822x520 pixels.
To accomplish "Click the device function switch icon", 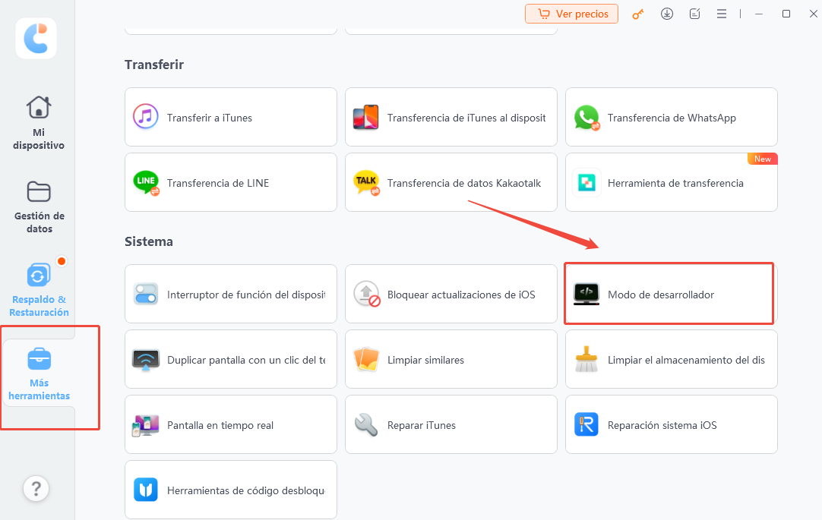I will click(146, 294).
